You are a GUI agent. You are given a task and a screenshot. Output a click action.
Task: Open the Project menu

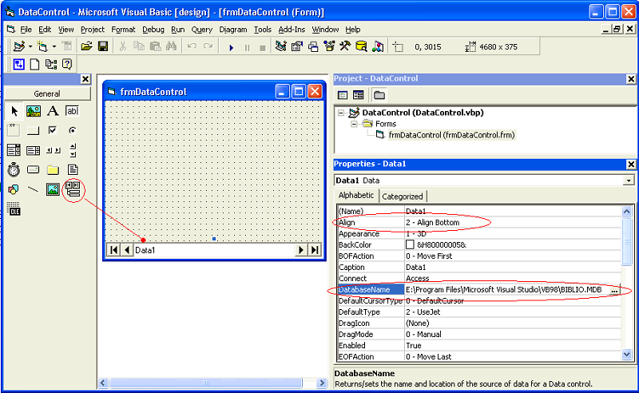tap(93, 30)
